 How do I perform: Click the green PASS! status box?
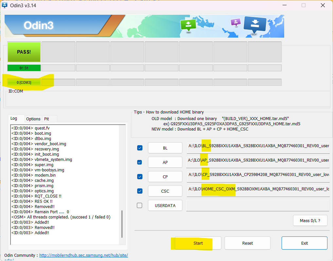(24, 52)
